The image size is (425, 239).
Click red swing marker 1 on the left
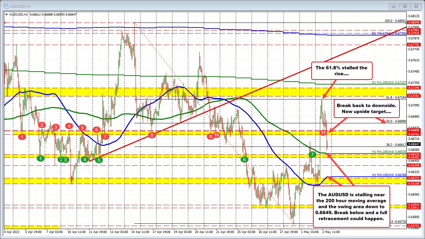click(22, 137)
